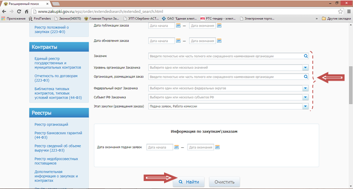Open calendar for update end date
Viewport: 353px width, 189px height.
[218, 41]
